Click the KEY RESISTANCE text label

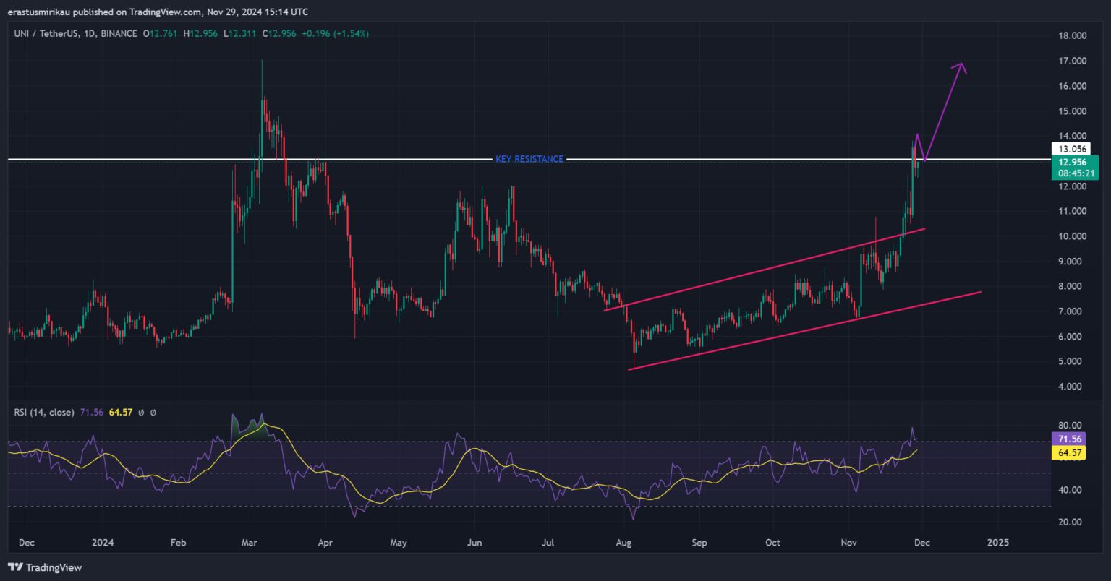[529, 159]
